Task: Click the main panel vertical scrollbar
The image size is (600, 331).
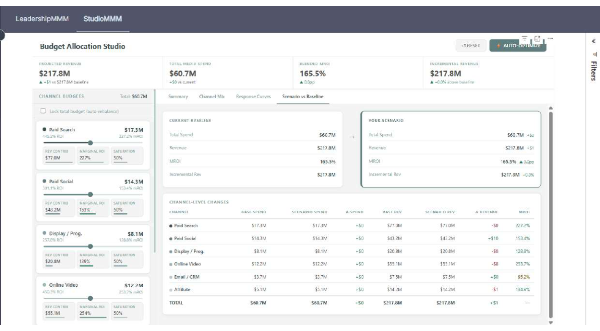Action: [551, 214]
